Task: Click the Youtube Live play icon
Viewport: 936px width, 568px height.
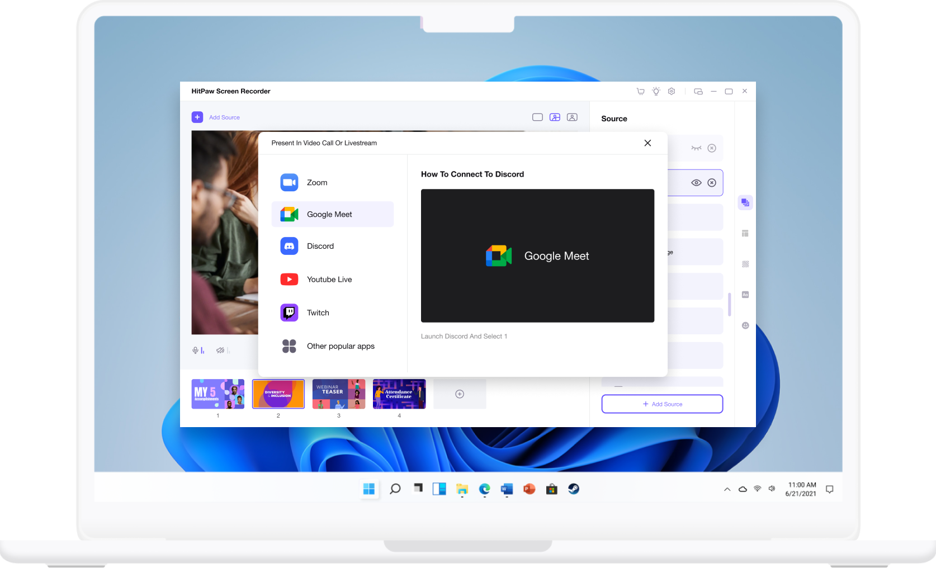Action: point(289,280)
